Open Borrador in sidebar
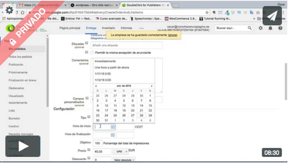The image size is (288, 163). coord(14,118)
